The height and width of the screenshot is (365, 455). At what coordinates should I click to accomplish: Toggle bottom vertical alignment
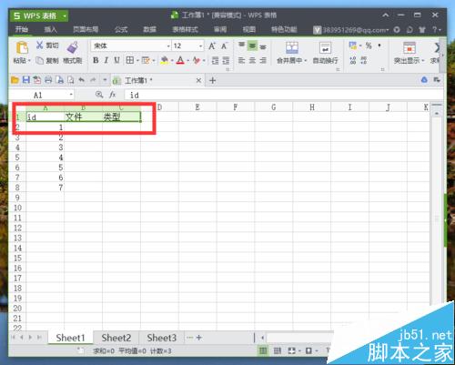[263, 46]
